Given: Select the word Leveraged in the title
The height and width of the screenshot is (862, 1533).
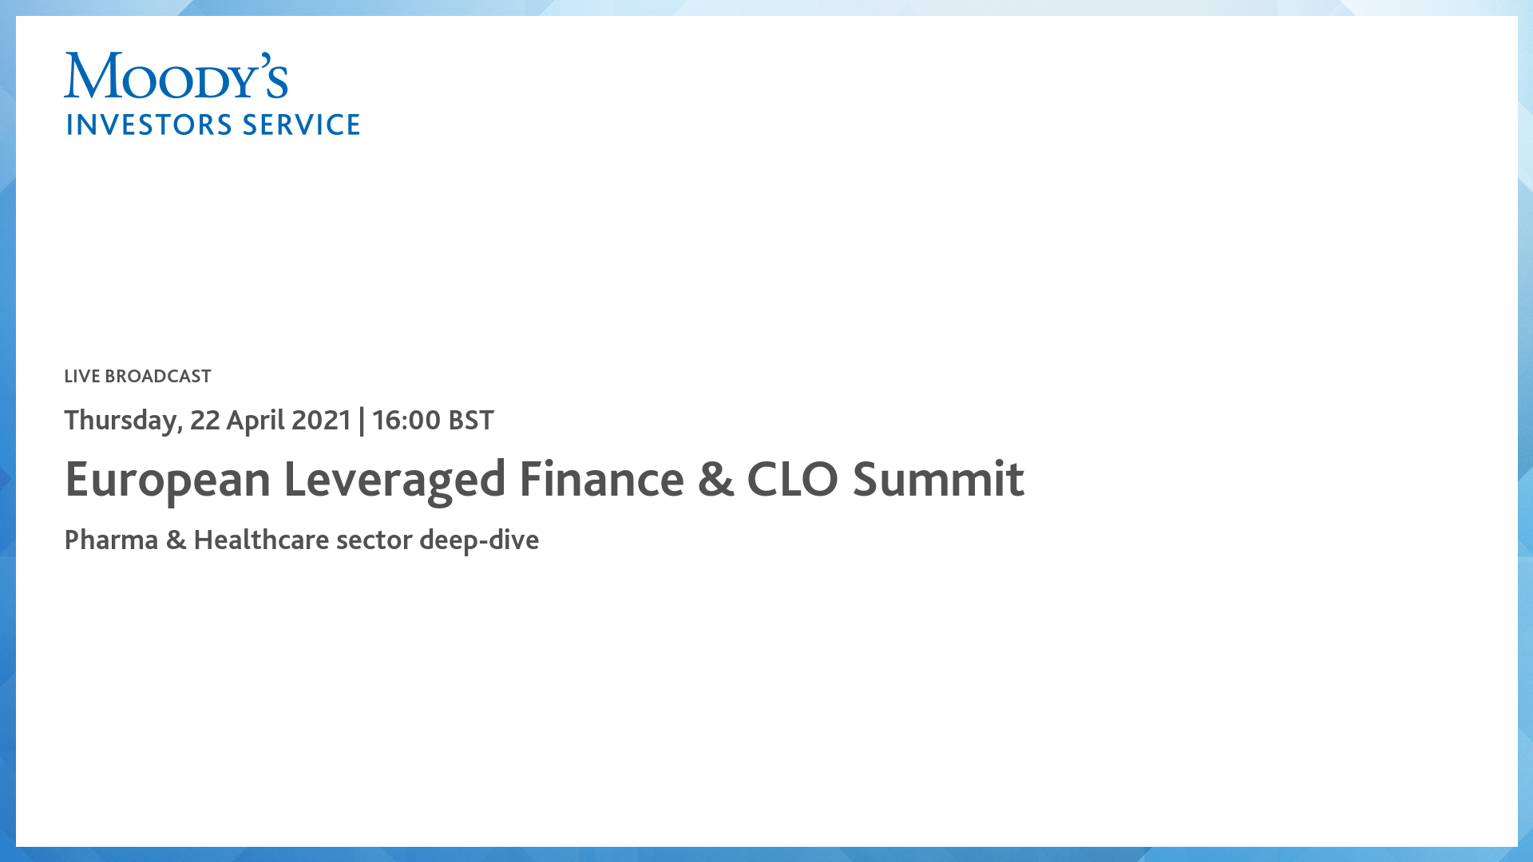Looking at the screenshot, I should coord(394,480).
